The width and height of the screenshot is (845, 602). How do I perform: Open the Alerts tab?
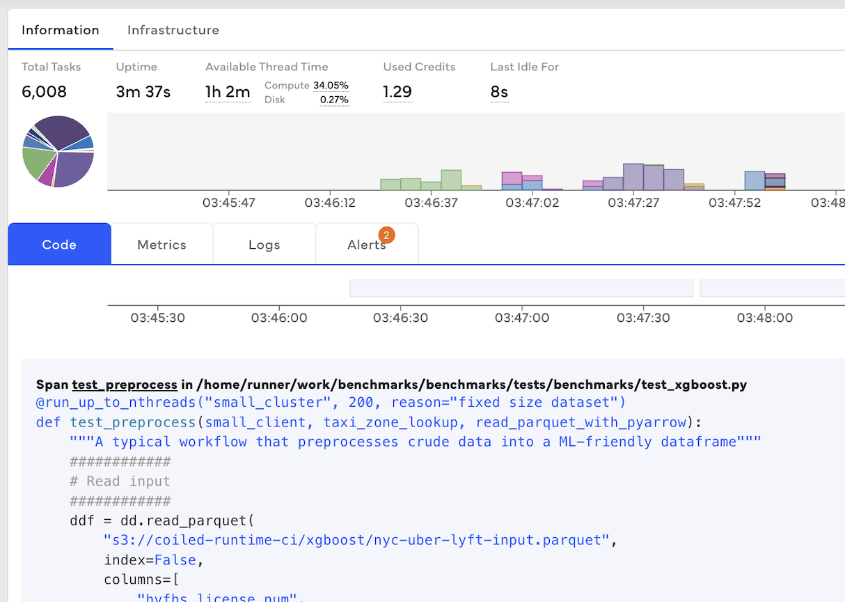[367, 245]
